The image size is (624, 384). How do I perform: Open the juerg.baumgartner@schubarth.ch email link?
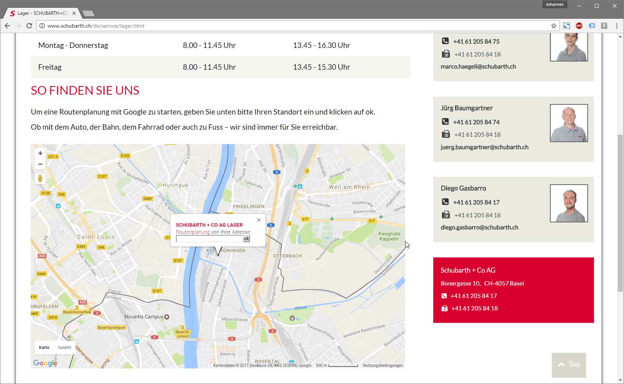click(x=484, y=147)
